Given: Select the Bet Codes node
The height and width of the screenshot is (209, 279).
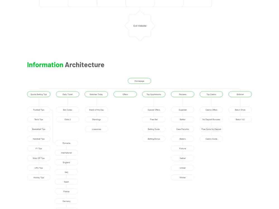Looking at the screenshot, I should coord(68,110).
